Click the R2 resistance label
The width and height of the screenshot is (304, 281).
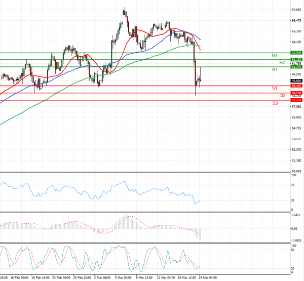(x=282, y=62)
